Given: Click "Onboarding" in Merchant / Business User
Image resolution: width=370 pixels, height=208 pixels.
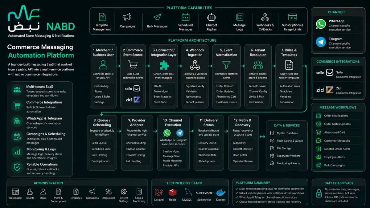Looking at the screenshot, I should point(101,86).
